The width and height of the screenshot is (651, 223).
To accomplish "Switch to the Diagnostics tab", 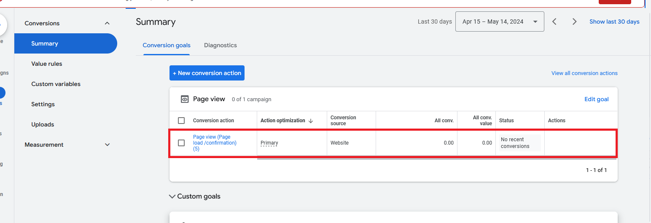I will pos(220,45).
